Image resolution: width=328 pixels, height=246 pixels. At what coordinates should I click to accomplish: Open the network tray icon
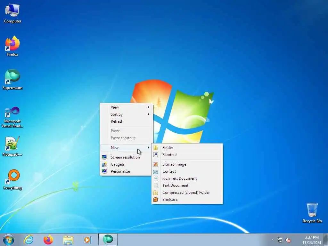coord(280,240)
